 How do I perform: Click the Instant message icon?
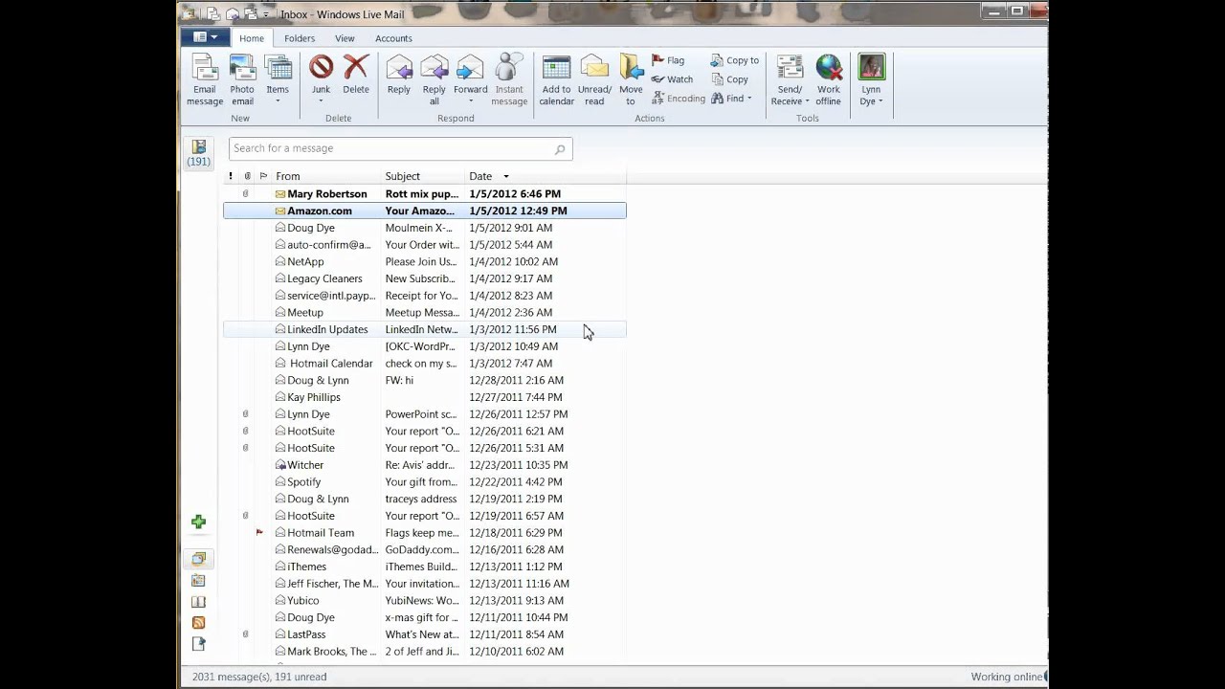(x=509, y=68)
